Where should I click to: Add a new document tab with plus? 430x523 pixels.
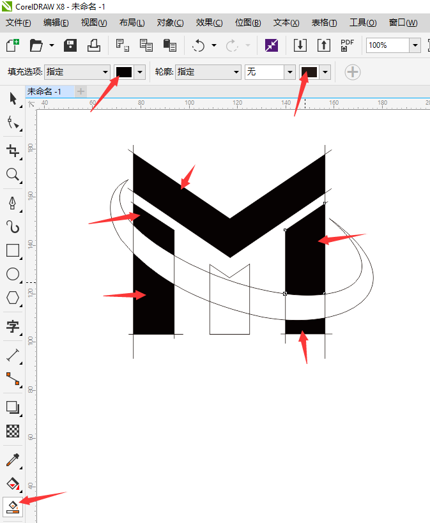81,91
